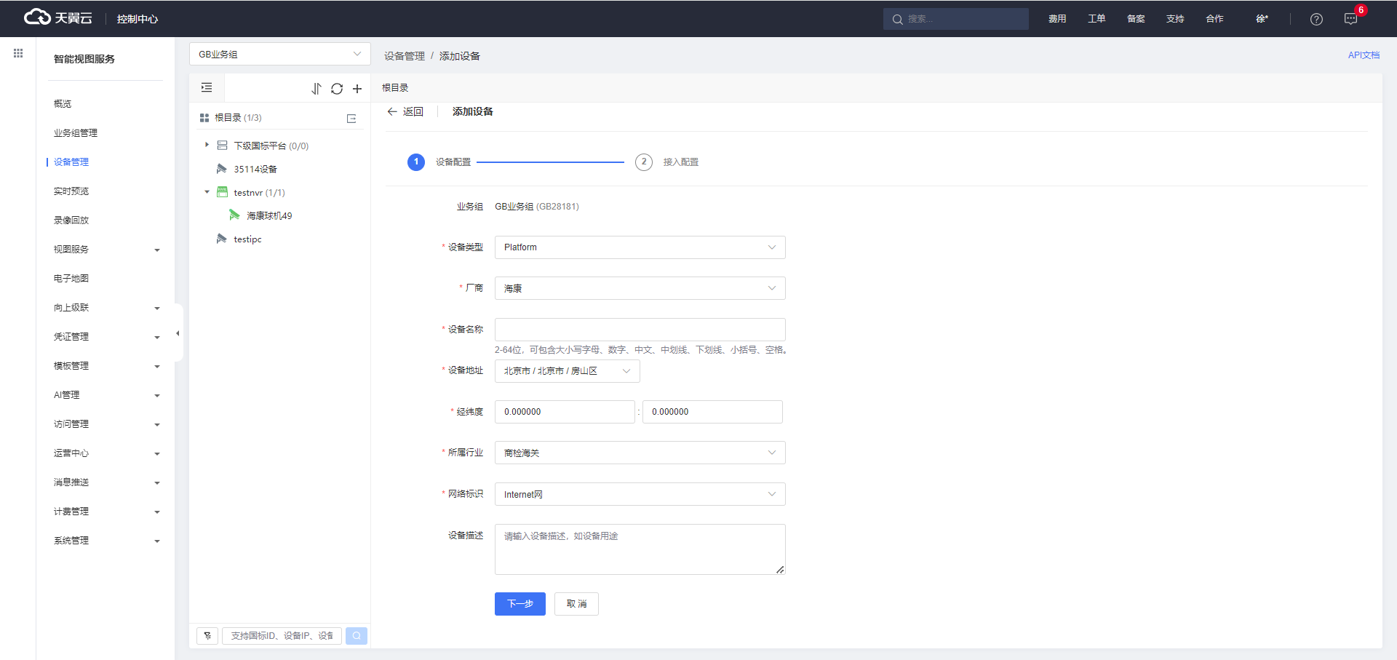Open the 所属行业 dropdown

640,453
